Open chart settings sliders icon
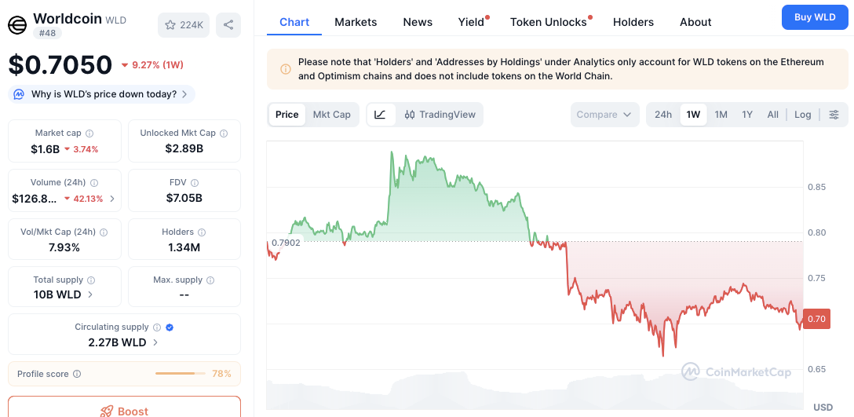 (x=834, y=115)
